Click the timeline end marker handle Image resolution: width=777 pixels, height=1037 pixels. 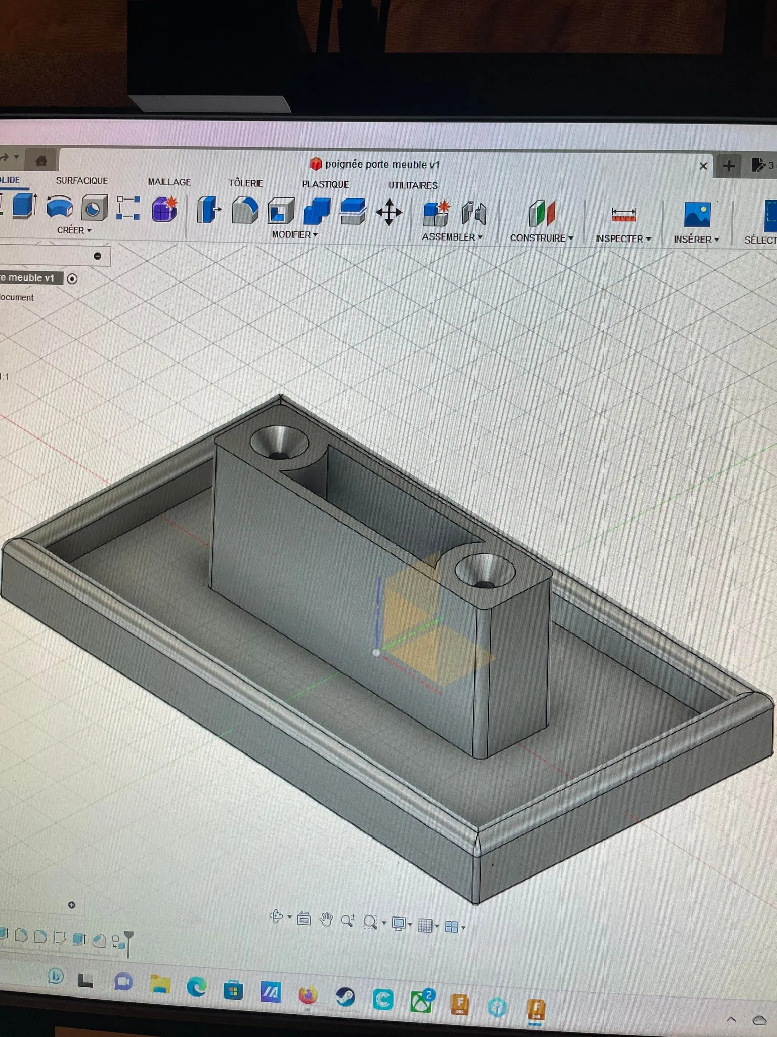[x=129, y=943]
